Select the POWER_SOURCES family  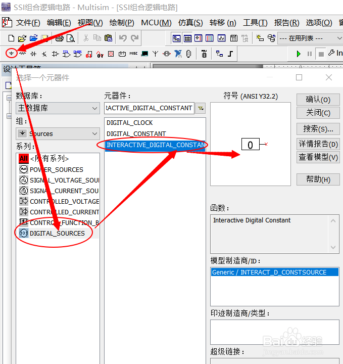57,170
